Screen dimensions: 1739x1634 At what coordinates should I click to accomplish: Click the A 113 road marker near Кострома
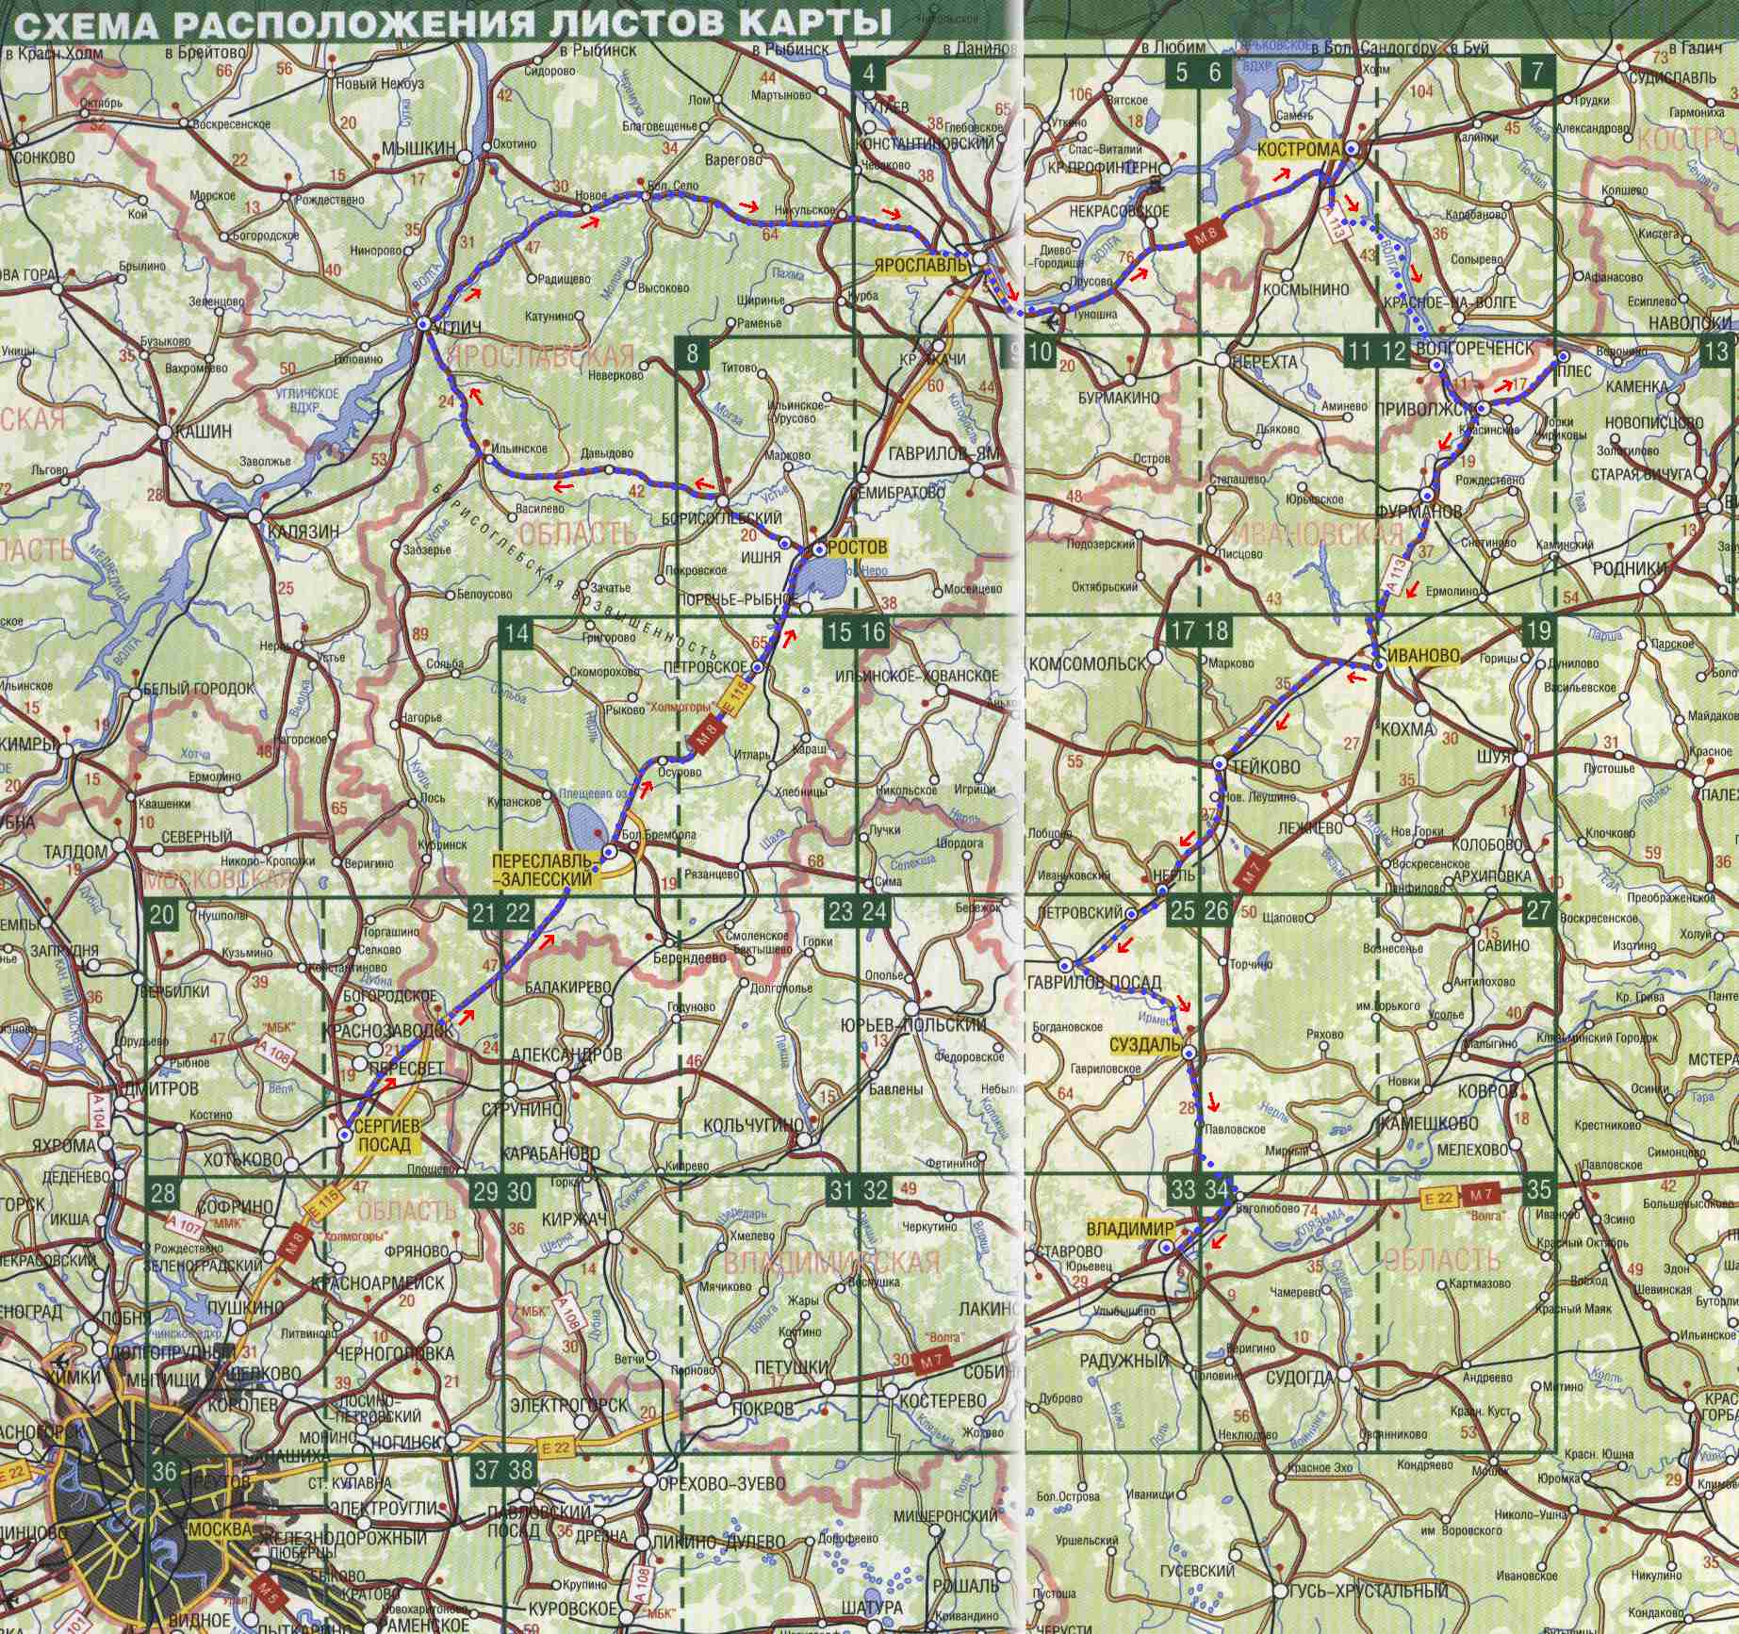coord(1336,221)
